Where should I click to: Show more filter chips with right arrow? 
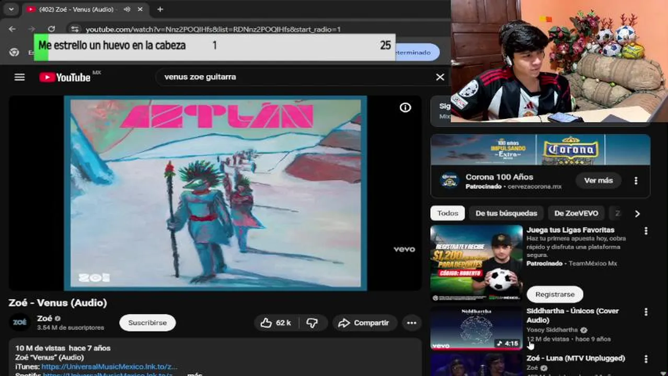coord(637,214)
